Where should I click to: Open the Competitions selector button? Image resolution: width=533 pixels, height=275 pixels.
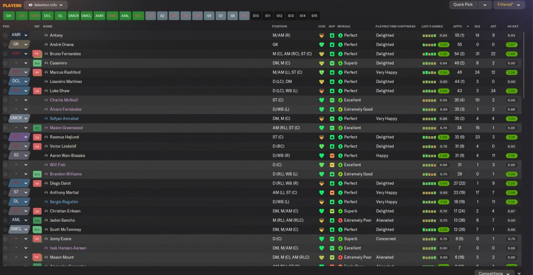(494, 273)
